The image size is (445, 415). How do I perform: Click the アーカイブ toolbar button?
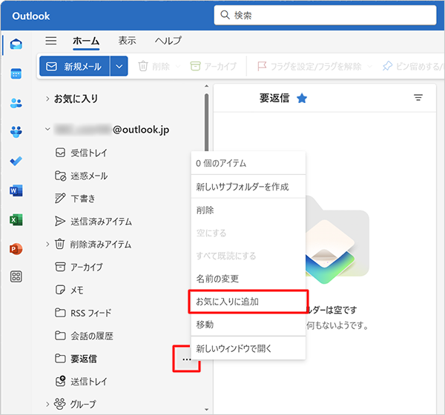coord(214,67)
